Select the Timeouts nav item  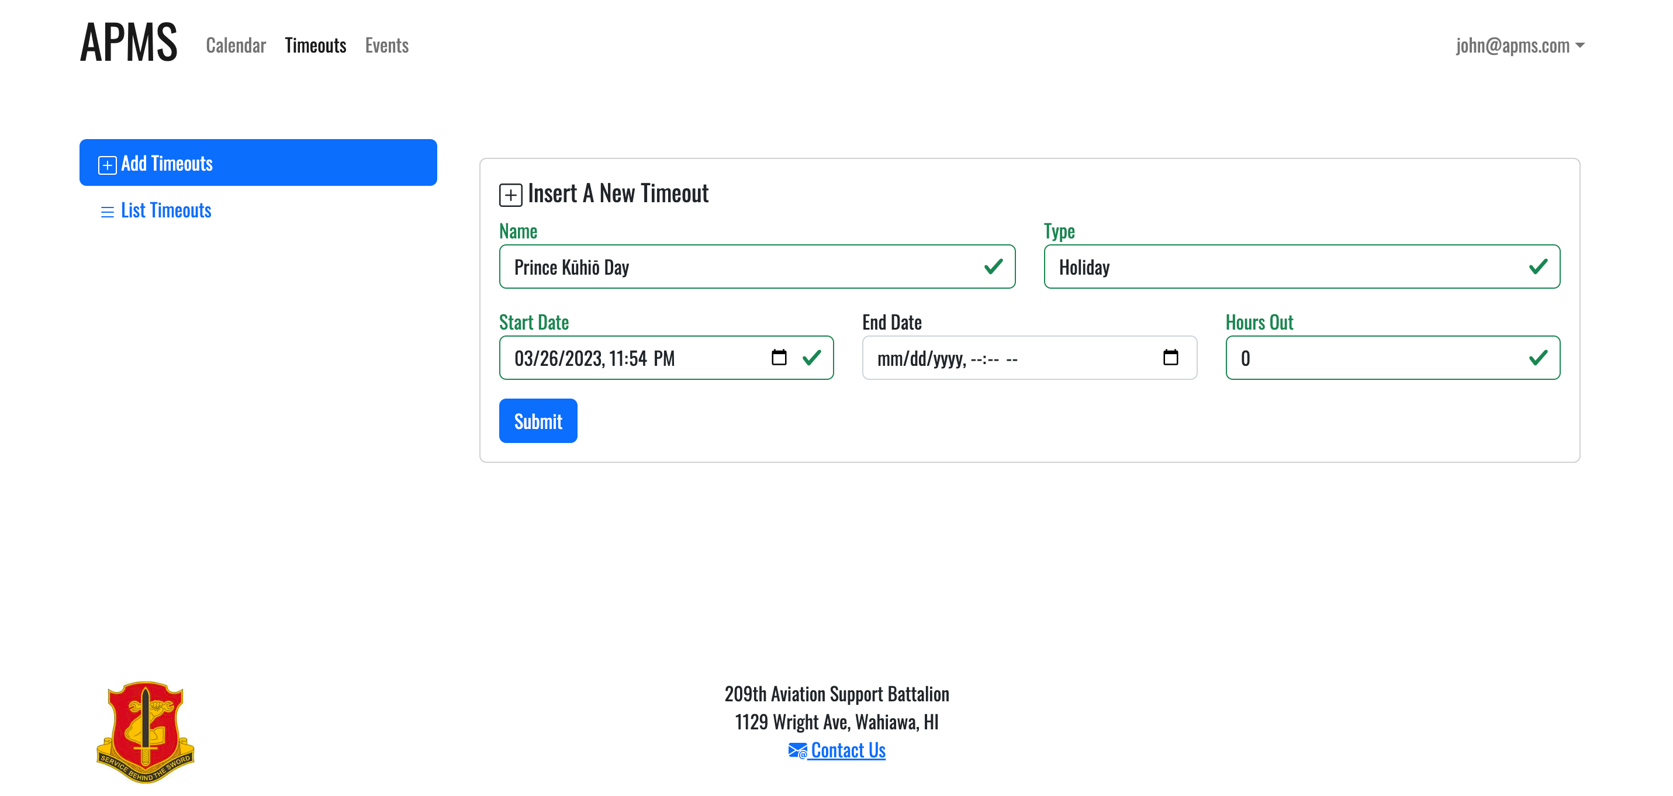[315, 46]
